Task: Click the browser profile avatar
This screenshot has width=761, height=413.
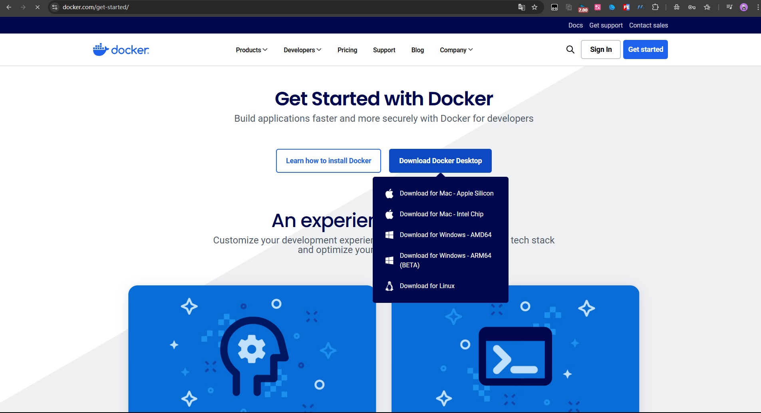Action: click(744, 7)
